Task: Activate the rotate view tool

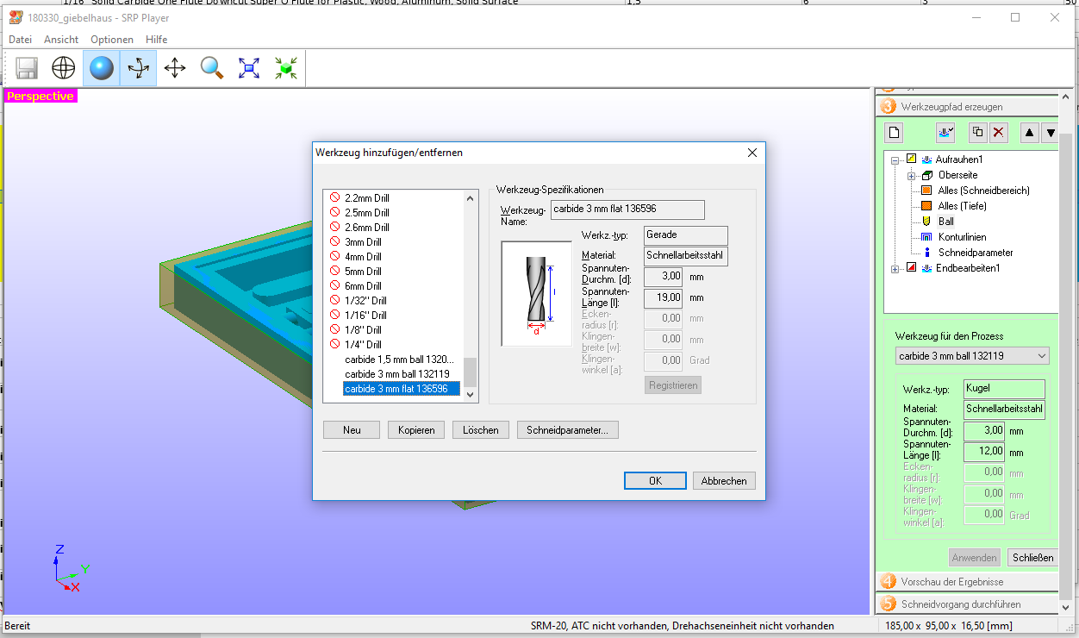Action: [x=138, y=68]
